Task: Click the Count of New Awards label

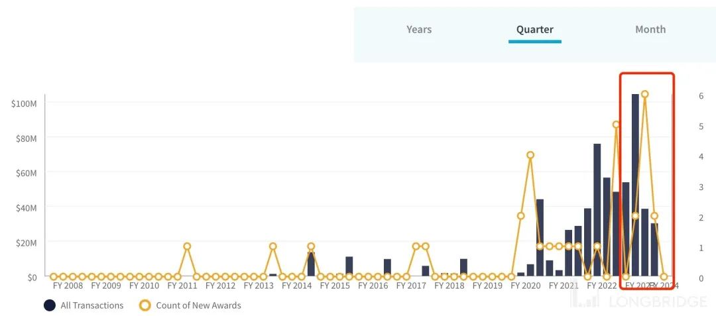Action: [198, 305]
